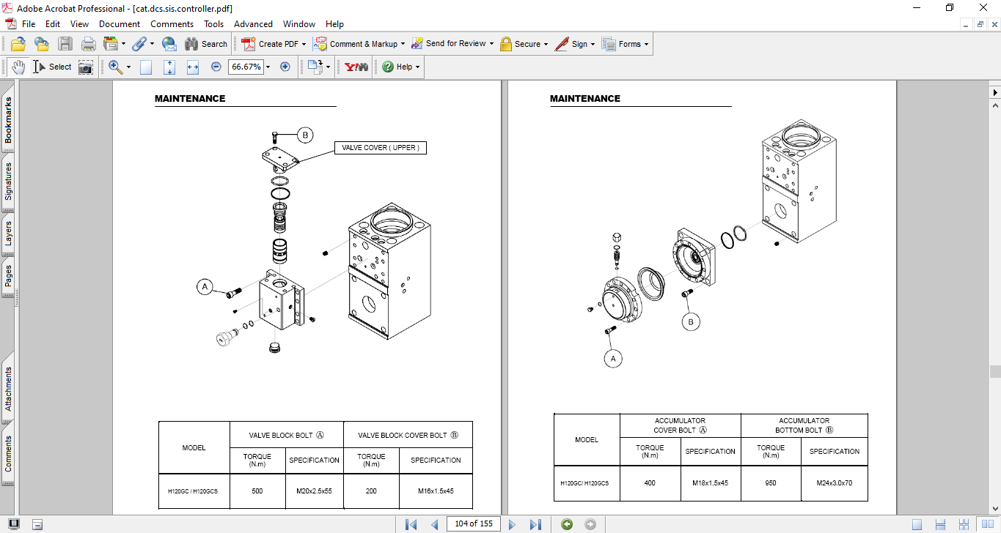Click the zoom out minus button
1001x533 pixels.
point(216,67)
